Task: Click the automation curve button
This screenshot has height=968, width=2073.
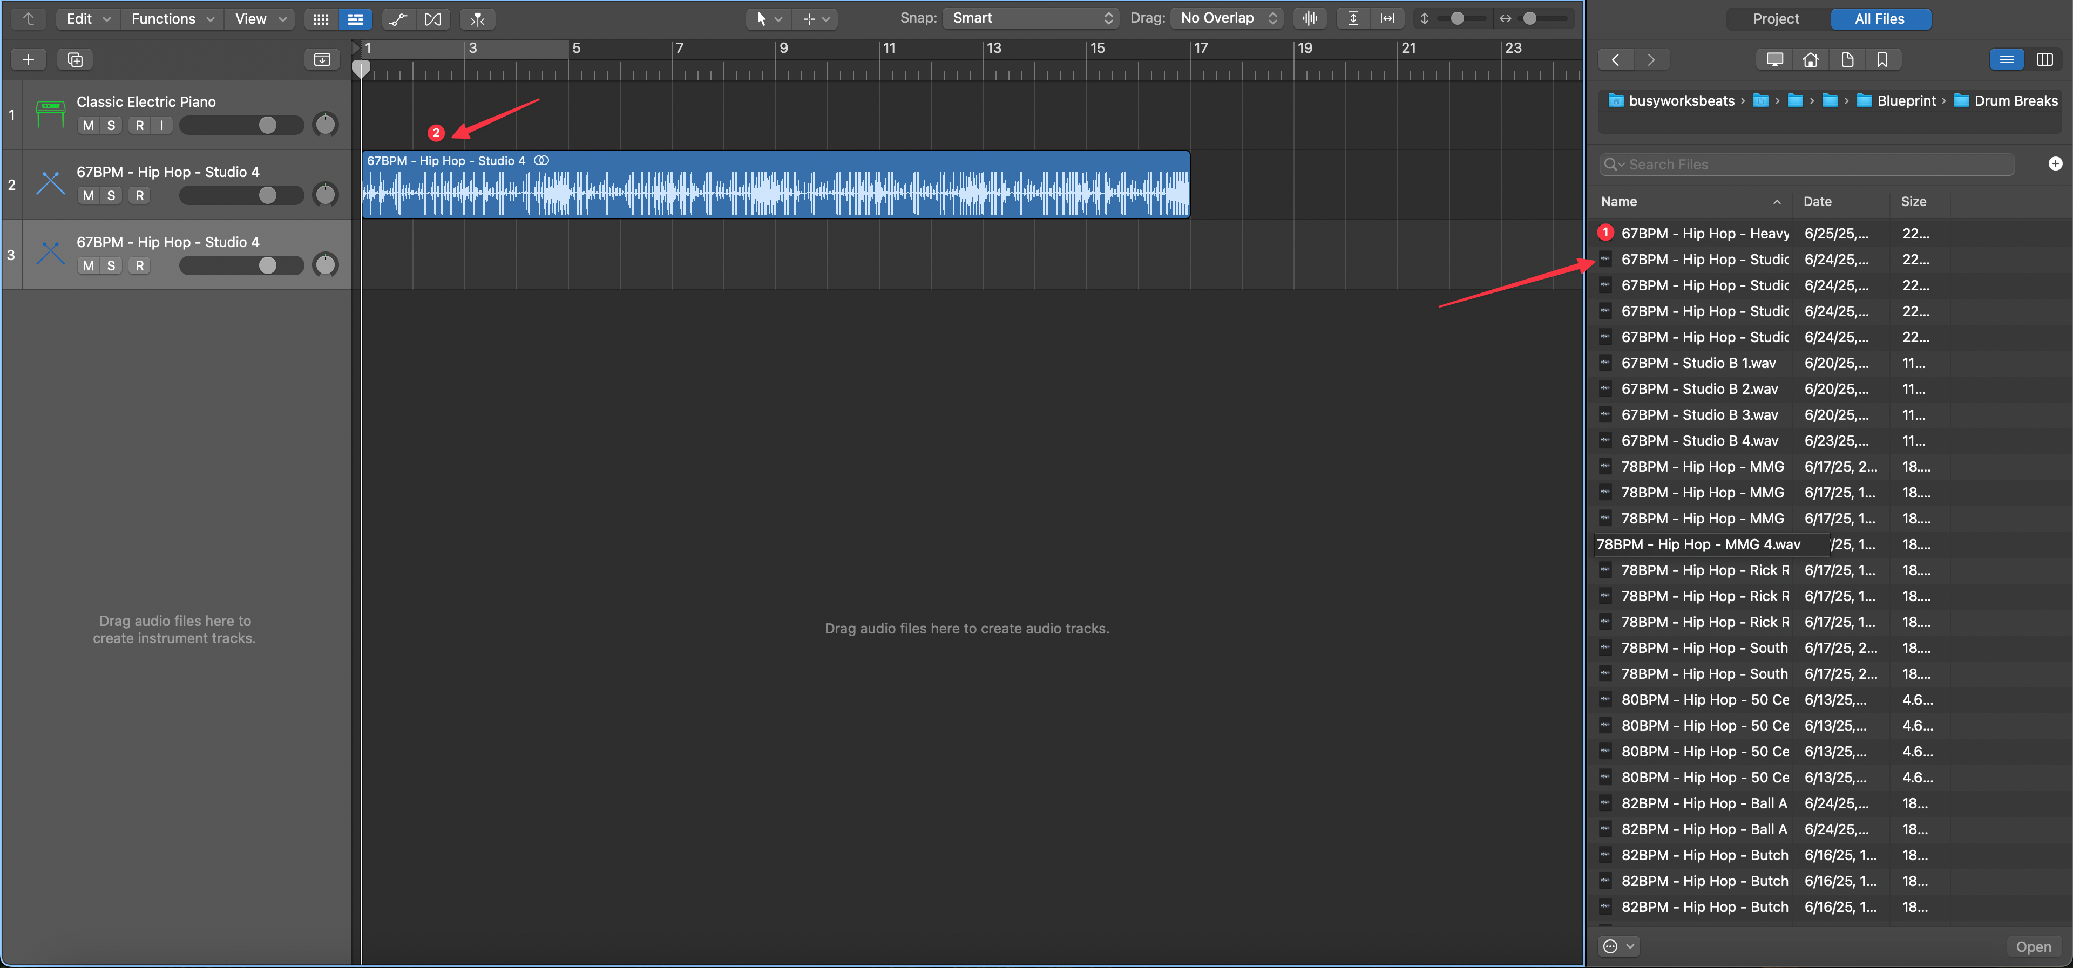Action: [x=397, y=18]
